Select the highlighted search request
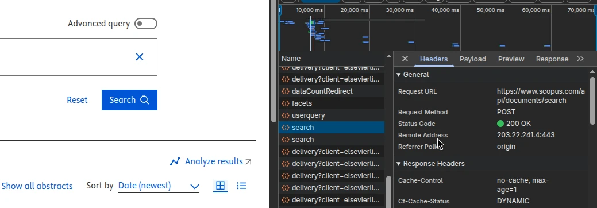Viewport: 597px width, 208px height. click(x=331, y=128)
